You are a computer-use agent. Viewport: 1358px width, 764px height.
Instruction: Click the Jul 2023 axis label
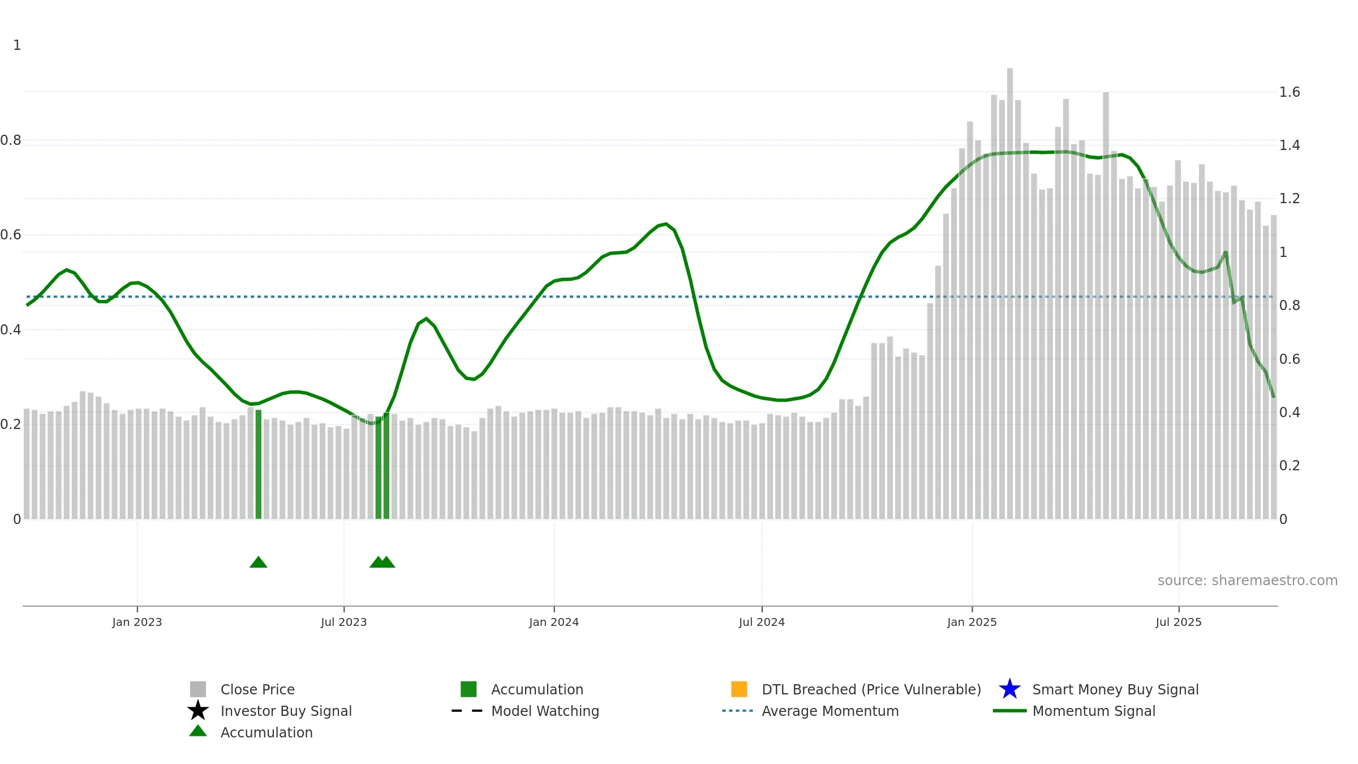point(343,622)
